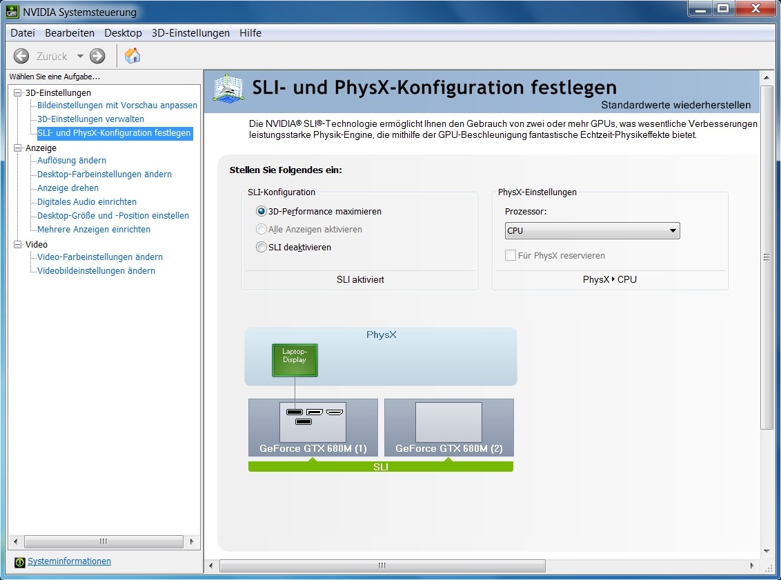Click the 'SLI aktiviert' status text
Screen dimensions: 781x580
[360, 280]
